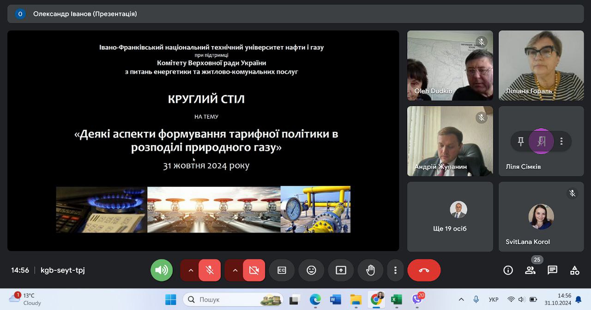This screenshot has height=310, width=591.
Task: Click the green audio speaker indicator button
Action: [x=162, y=270]
